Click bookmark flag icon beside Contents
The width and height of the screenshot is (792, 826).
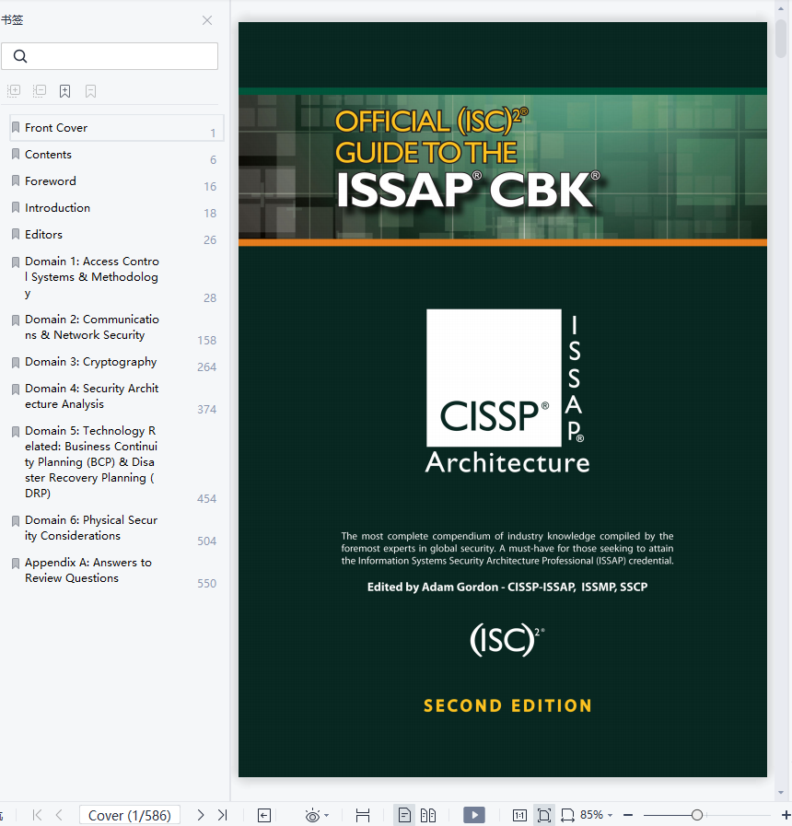click(16, 155)
